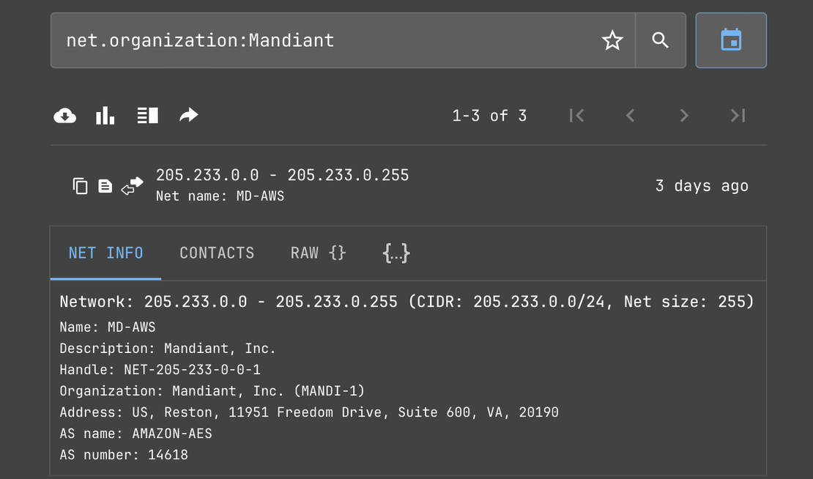Open the RAW {} tab
The image size is (813, 479).
(317, 253)
